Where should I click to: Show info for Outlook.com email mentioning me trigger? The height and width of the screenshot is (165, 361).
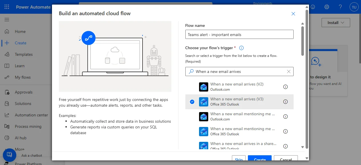pyautogui.click(x=285, y=116)
